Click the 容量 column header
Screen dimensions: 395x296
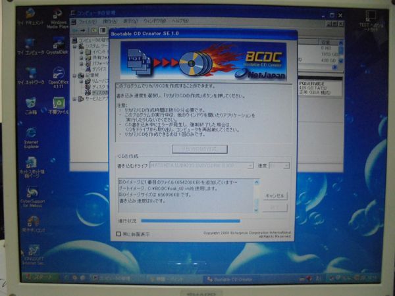328,42
